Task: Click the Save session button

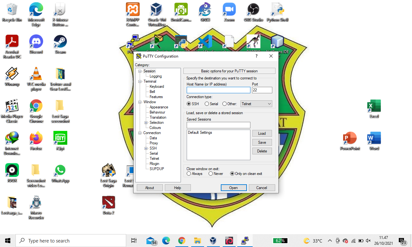Action: point(262,142)
